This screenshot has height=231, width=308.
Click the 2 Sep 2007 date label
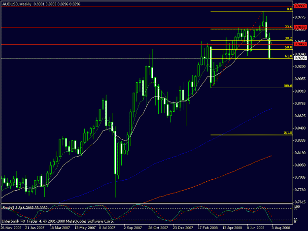133,228
